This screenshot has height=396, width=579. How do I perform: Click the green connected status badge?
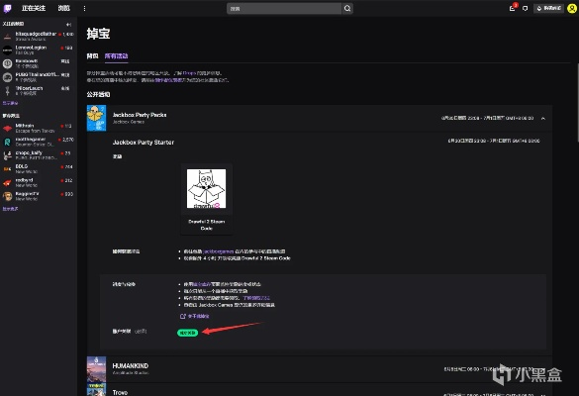tap(188, 333)
